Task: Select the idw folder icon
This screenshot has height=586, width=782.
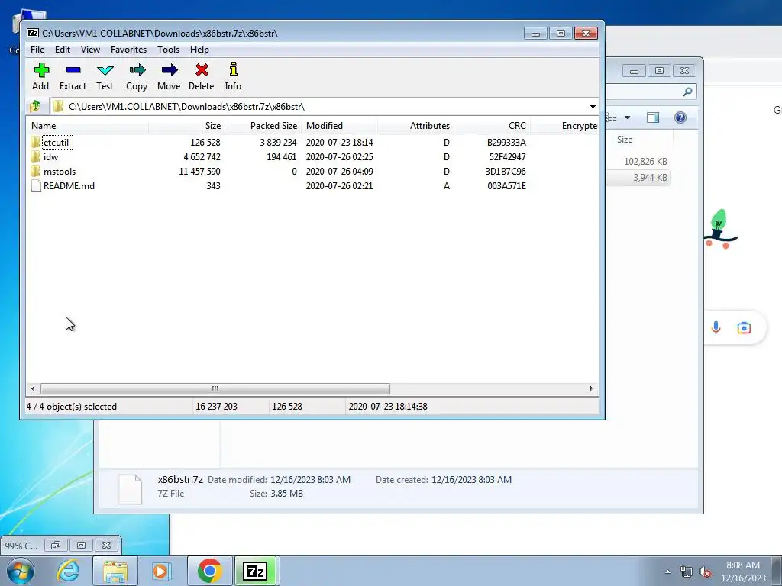Action: click(35, 157)
